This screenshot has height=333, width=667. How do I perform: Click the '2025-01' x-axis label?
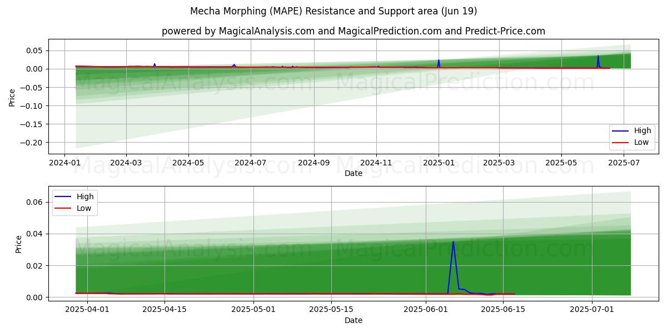click(x=439, y=163)
